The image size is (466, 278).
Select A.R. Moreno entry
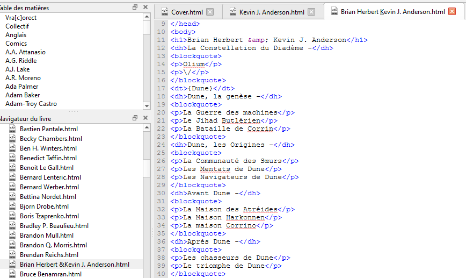point(23,78)
